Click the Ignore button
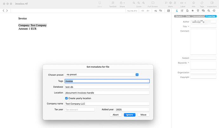 [129, 115]
